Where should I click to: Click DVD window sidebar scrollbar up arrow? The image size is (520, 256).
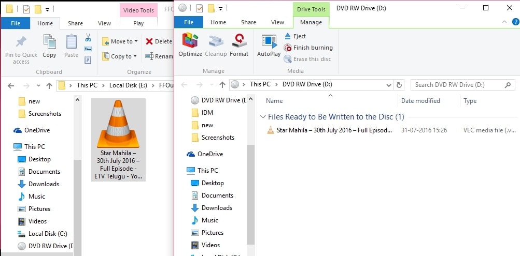(251, 99)
